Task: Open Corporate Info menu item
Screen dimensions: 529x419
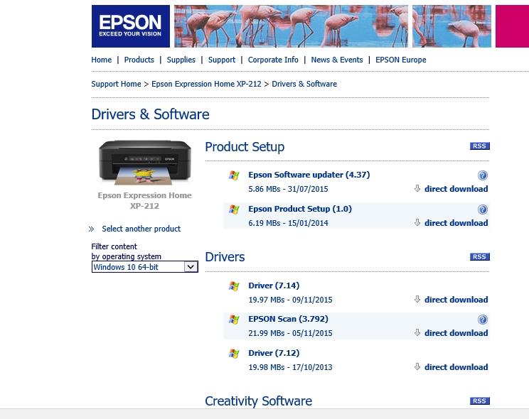Action: [x=273, y=60]
